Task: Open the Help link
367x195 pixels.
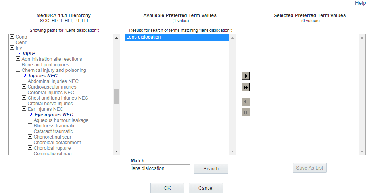Action: pyautogui.click(x=360, y=3)
